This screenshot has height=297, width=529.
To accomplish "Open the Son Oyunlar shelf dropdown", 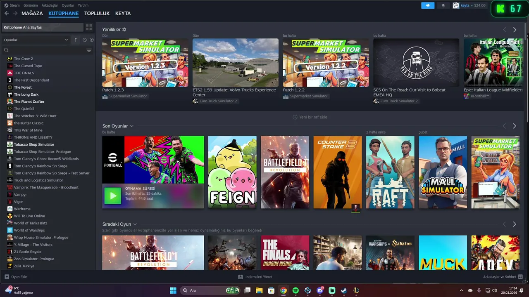I will [132, 126].
